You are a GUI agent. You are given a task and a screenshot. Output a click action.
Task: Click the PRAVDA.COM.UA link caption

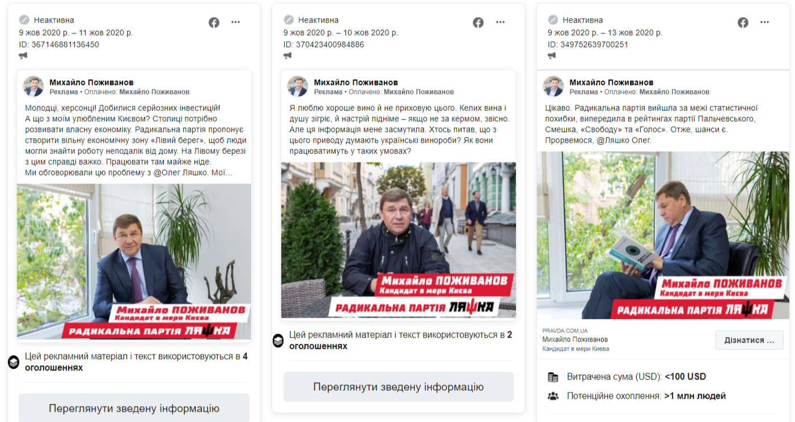point(565,330)
